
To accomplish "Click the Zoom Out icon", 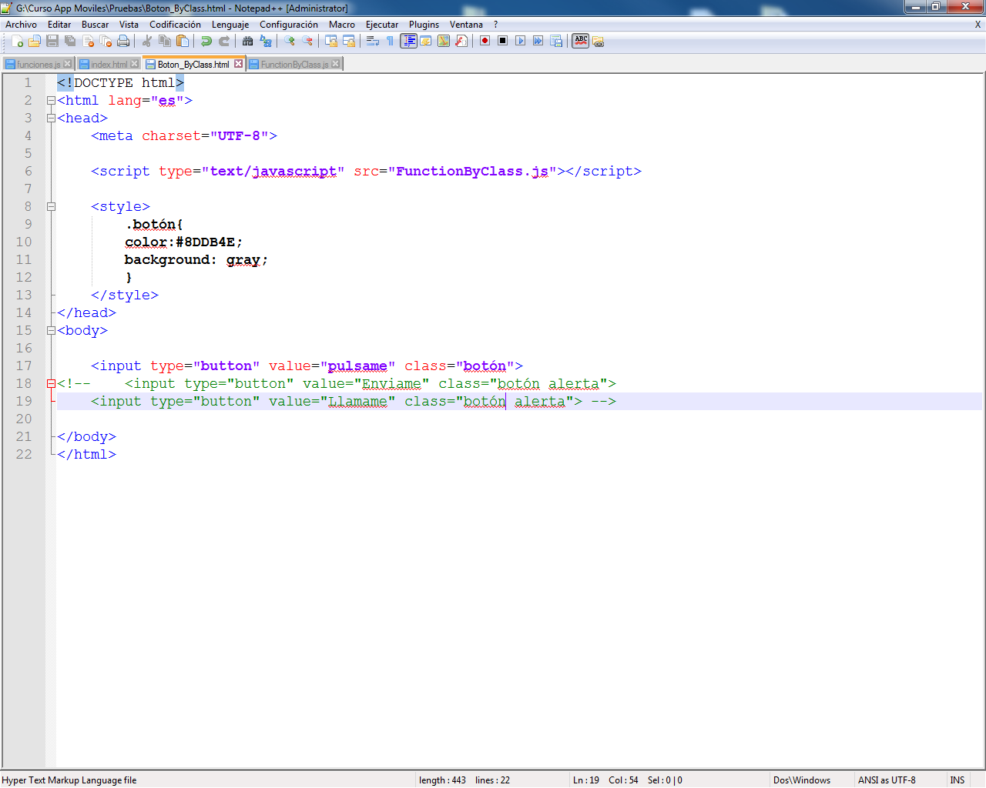I will pyautogui.click(x=307, y=41).
